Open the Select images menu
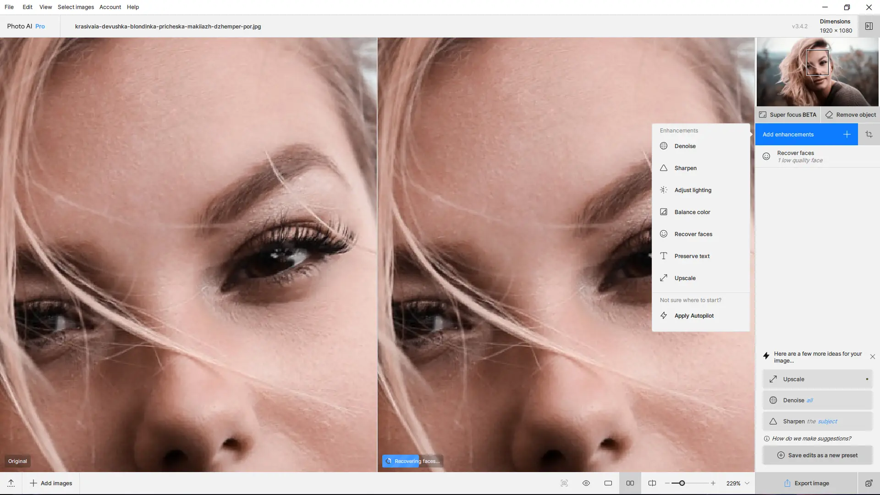 coord(76,7)
